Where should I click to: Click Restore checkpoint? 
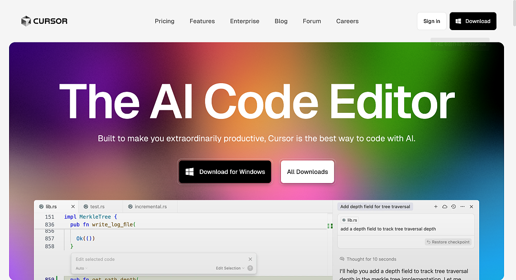click(448, 242)
